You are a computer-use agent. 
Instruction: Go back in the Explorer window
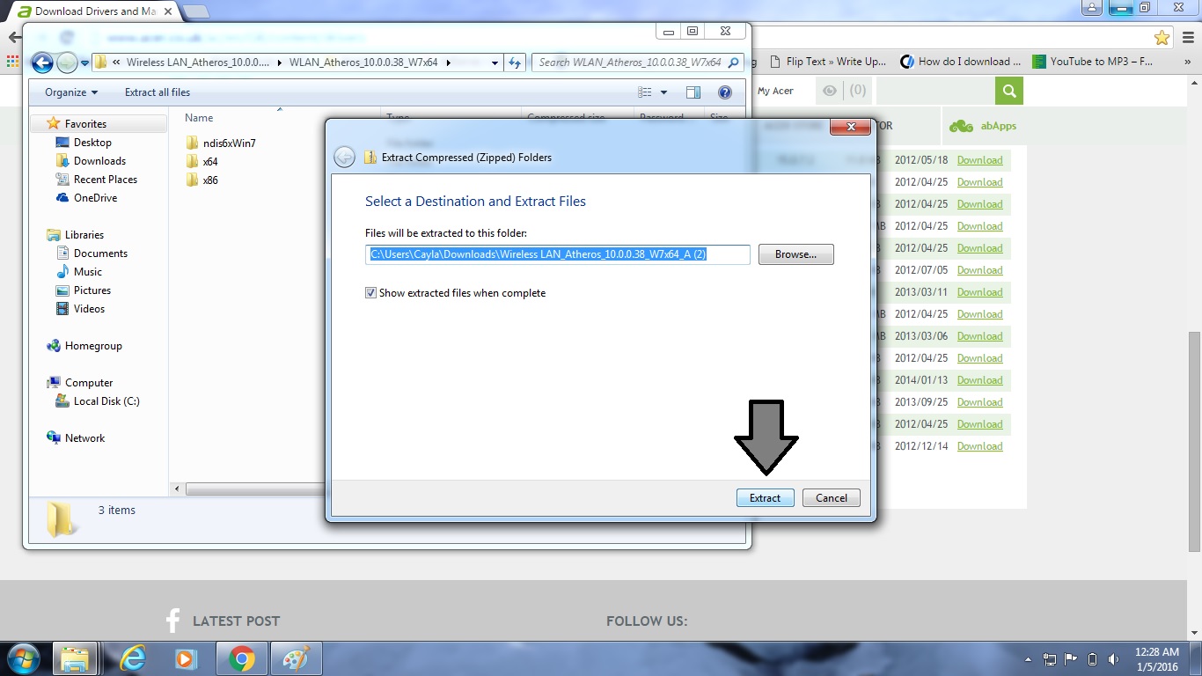click(41, 62)
